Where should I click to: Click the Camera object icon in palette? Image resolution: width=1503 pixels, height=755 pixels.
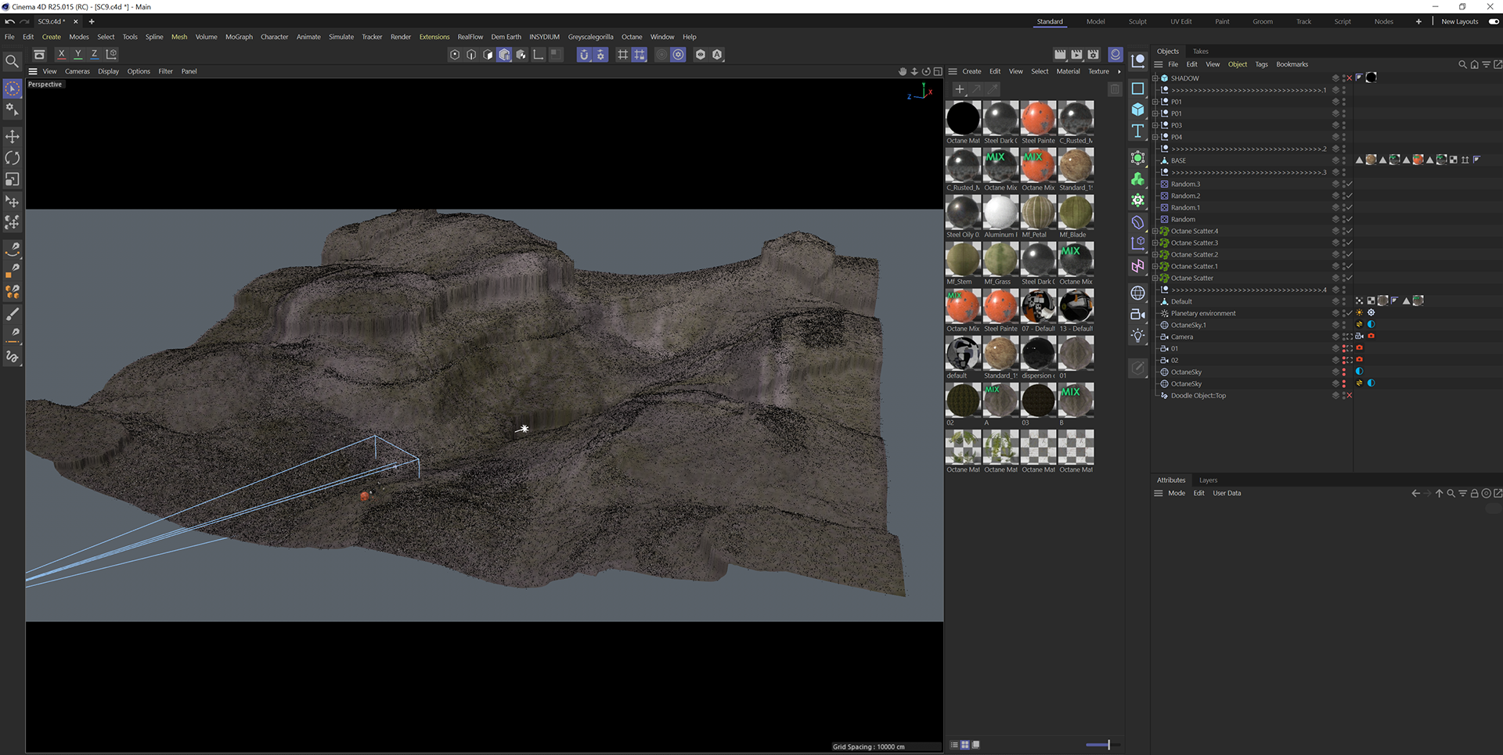click(1137, 315)
